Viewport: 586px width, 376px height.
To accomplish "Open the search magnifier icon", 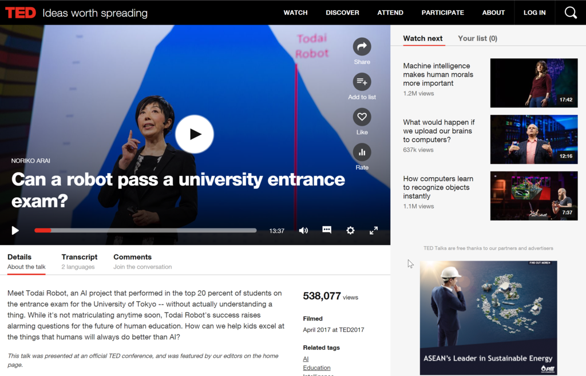I will click(x=571, y=13).
